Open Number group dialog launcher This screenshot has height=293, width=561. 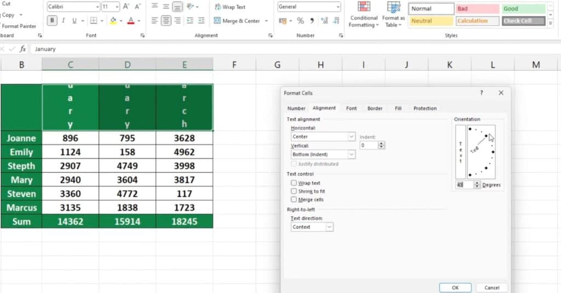tap(341, 36)
